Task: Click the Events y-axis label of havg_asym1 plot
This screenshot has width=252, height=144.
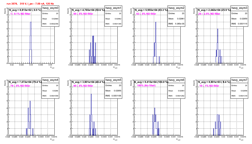Action: click(x=68, y=11)
